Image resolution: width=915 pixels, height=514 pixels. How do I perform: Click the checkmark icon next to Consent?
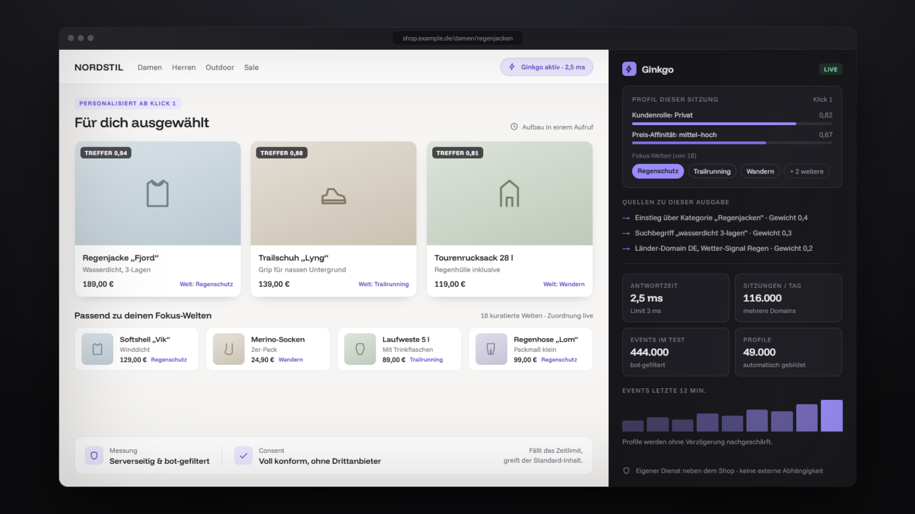244,456
